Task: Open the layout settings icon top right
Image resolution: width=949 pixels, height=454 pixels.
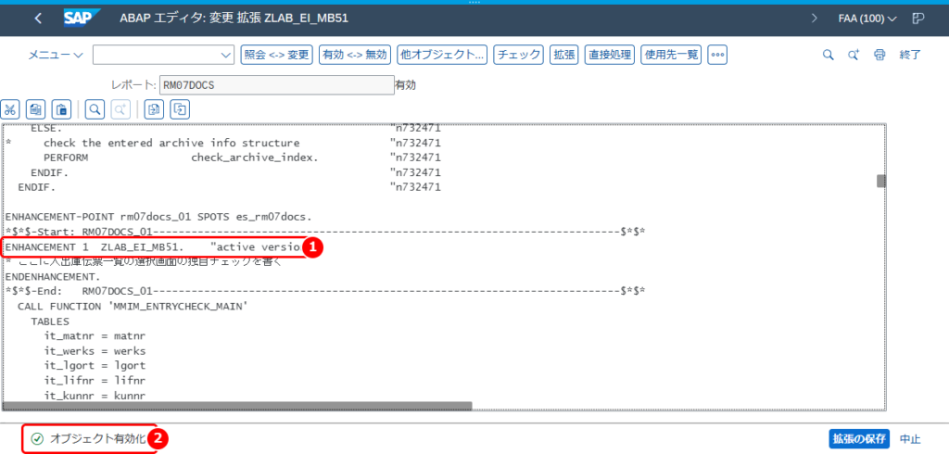Action: pos(917,19)
